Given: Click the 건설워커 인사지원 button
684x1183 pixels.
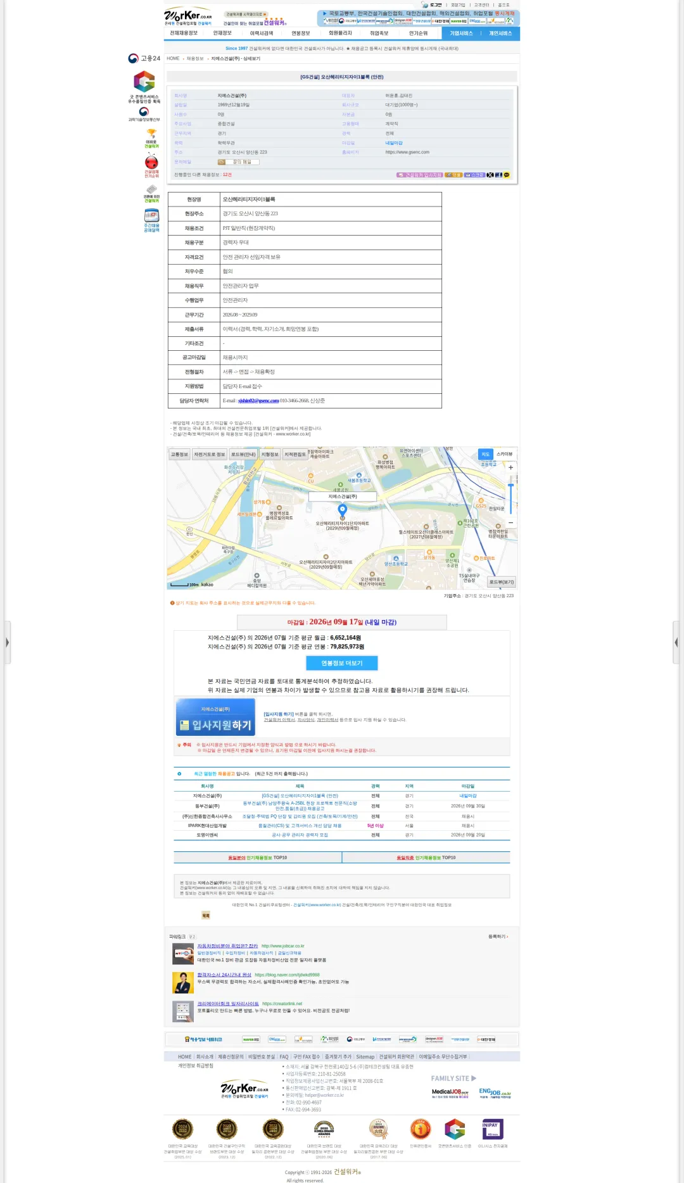Looking at the screenshot, I should [420, 175].
